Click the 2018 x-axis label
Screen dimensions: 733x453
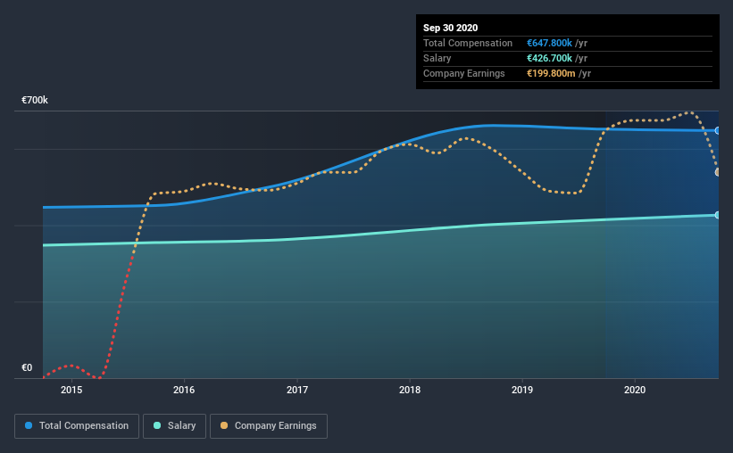point(410,390)
